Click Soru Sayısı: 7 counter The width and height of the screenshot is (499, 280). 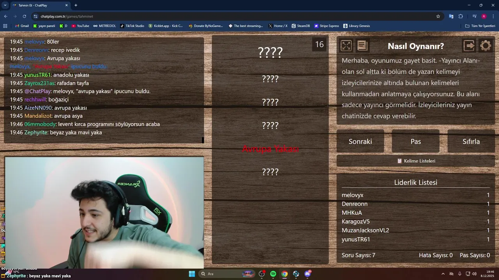358,255
